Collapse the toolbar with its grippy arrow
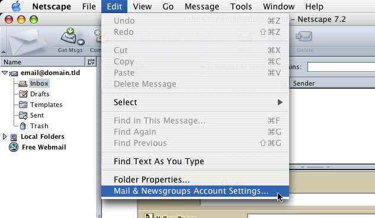Screen dimensions: 375x218 pos(3,51)
